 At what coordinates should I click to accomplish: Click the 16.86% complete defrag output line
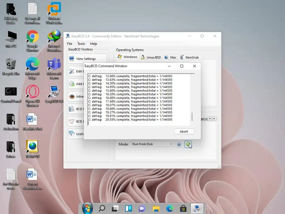pos(130,98)
